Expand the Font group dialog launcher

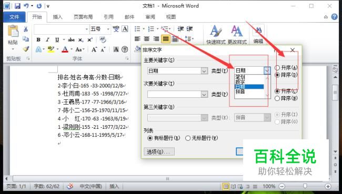(127, 58)
